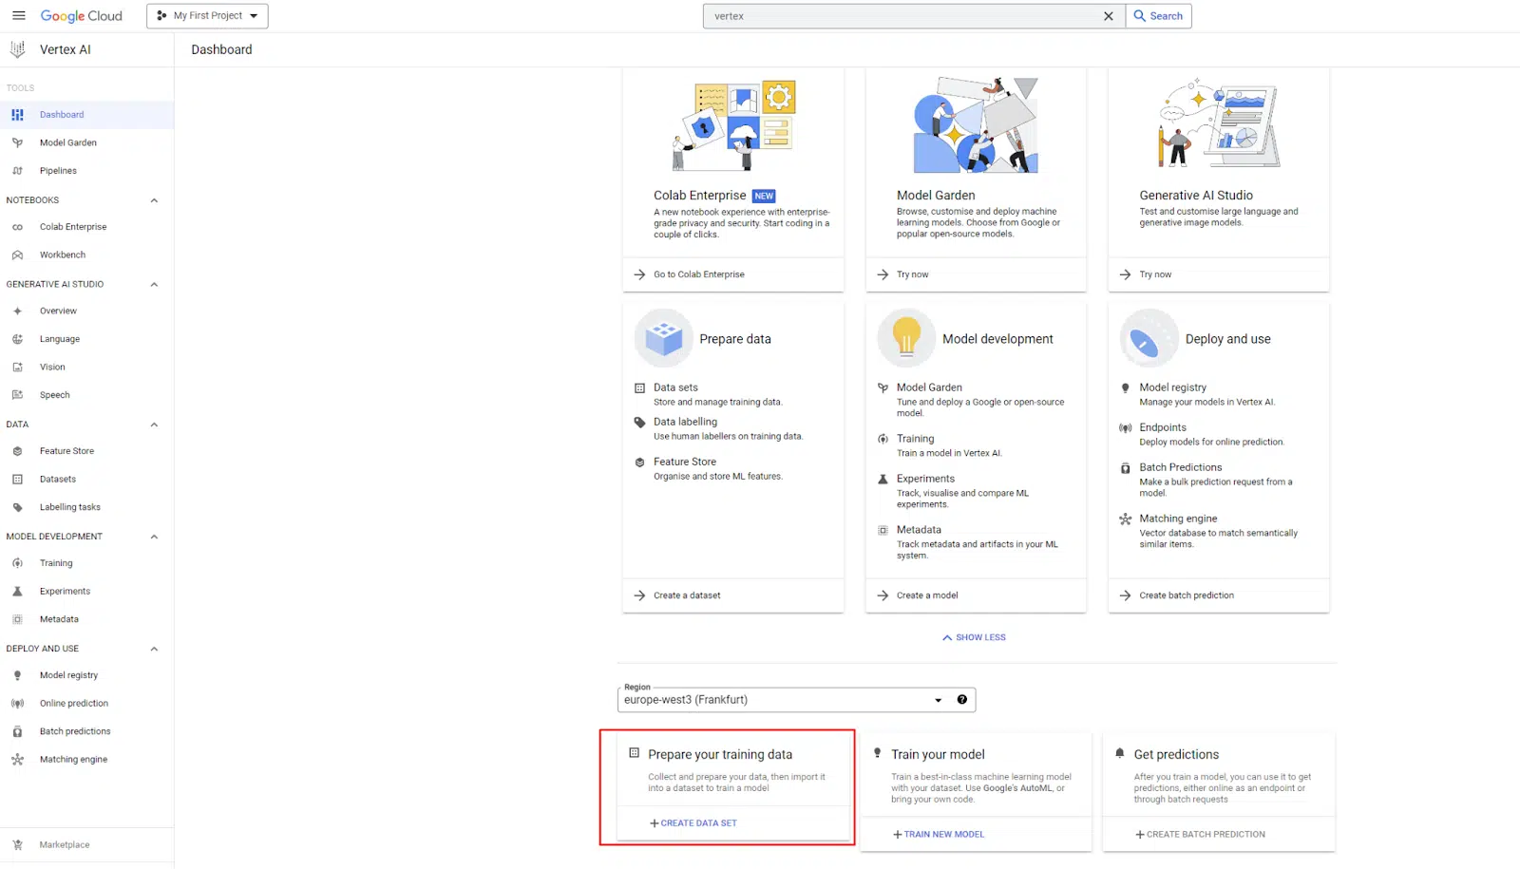Screen dimensions: 1520x869
Task: Open Training in Model development card
Action: [x=915, y=439]
